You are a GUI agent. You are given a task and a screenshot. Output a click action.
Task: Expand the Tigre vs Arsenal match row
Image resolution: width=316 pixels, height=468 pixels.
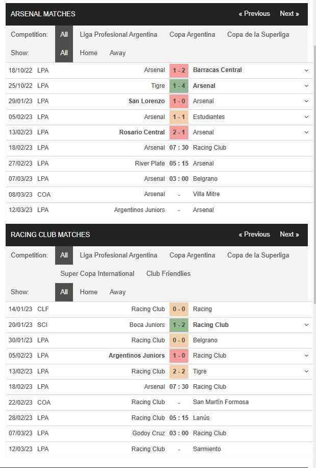306,85
